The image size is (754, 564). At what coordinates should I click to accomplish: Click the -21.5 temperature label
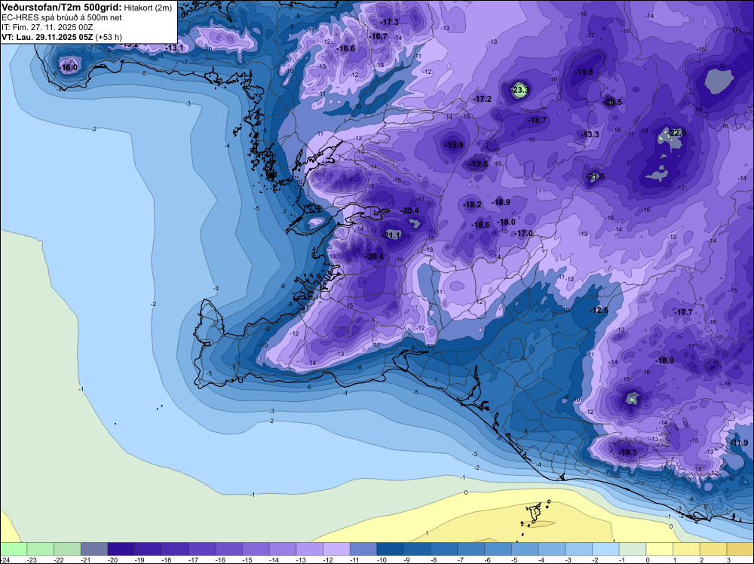click(x=596, y=177)
